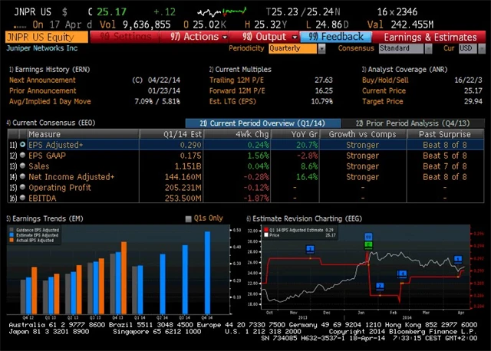Select the EBITDA measure radio button
This screenshot has width=491, height=351.
pos(22,198)
